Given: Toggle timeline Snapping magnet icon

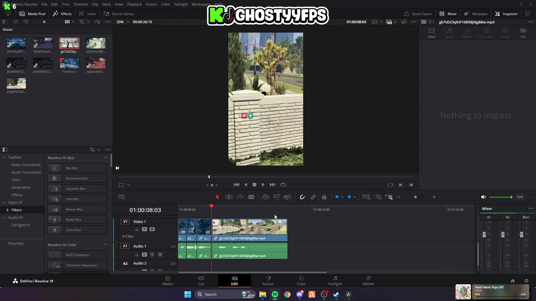Looking at the screenshot, I should 302,197.
